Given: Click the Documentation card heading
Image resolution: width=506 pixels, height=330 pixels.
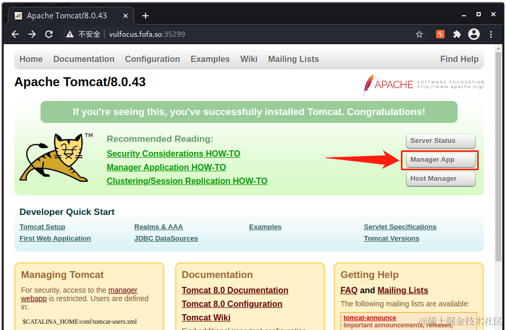Looking at the screenshot, I should 217,274.
